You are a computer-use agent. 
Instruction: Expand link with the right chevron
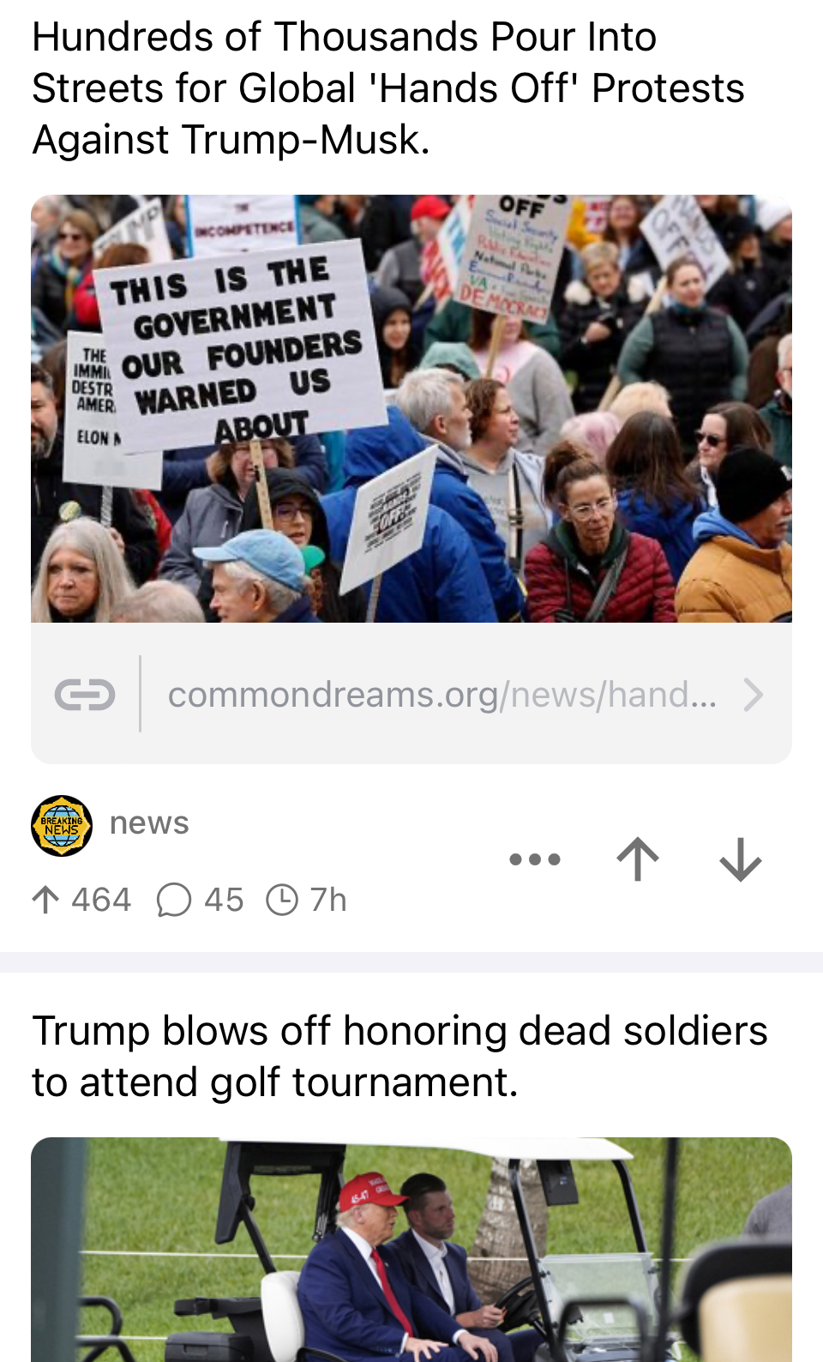[753, 694]
